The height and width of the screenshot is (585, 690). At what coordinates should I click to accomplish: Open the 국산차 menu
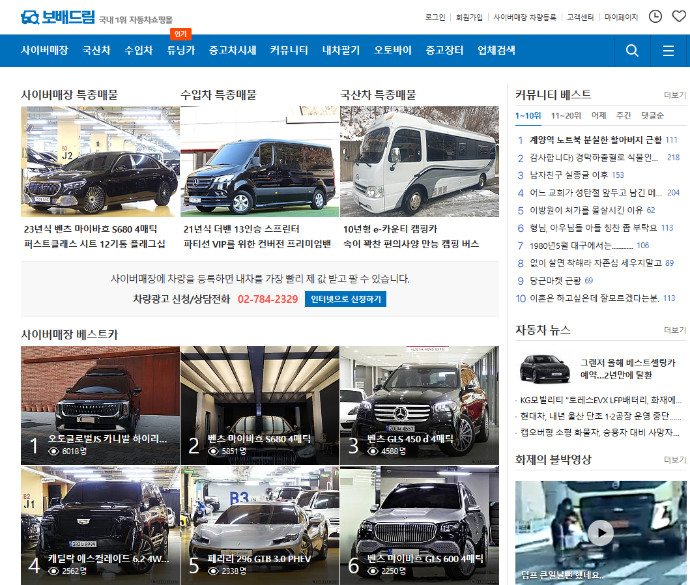tap(96, 50)
